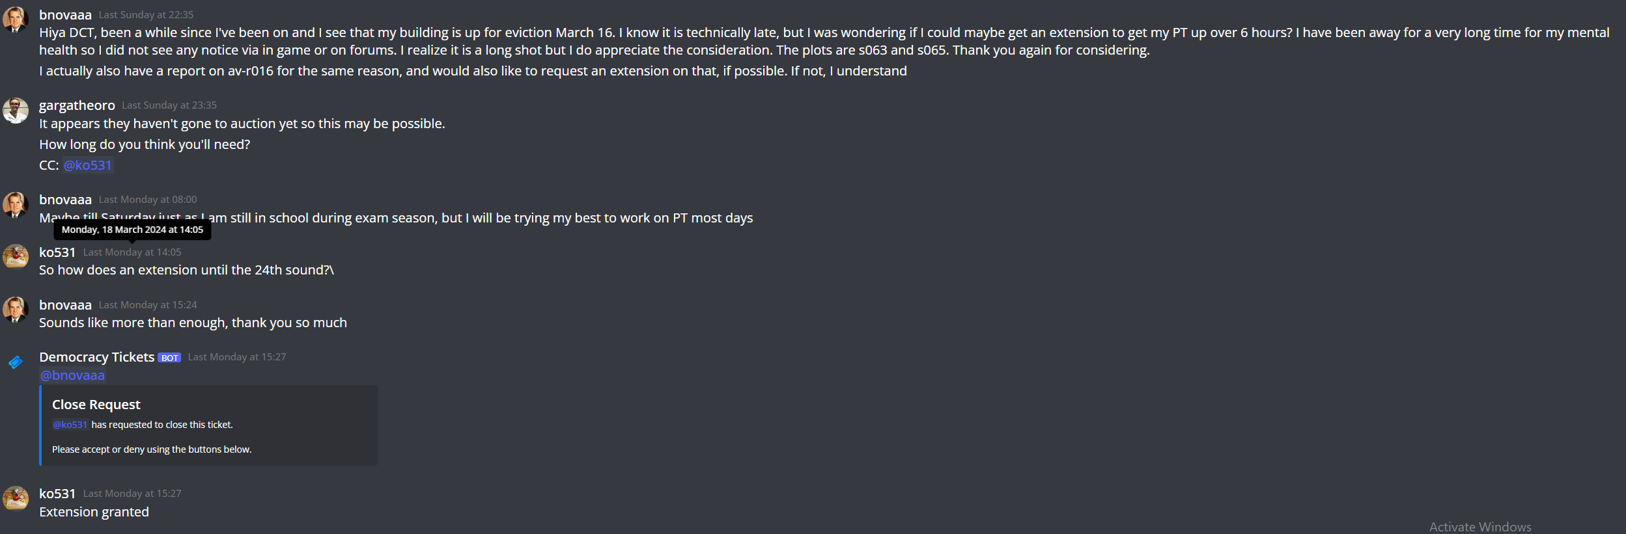
Task: Click the 'Extension granted' message text
Action: coord(94,512)
